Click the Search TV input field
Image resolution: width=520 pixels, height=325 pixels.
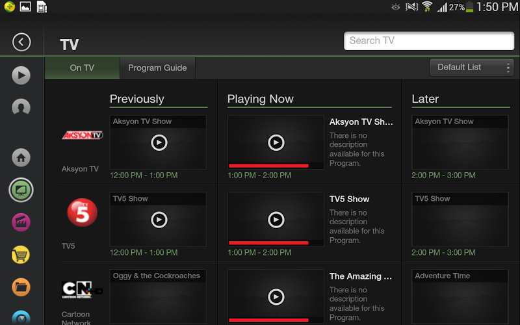(x=429, y=40)
